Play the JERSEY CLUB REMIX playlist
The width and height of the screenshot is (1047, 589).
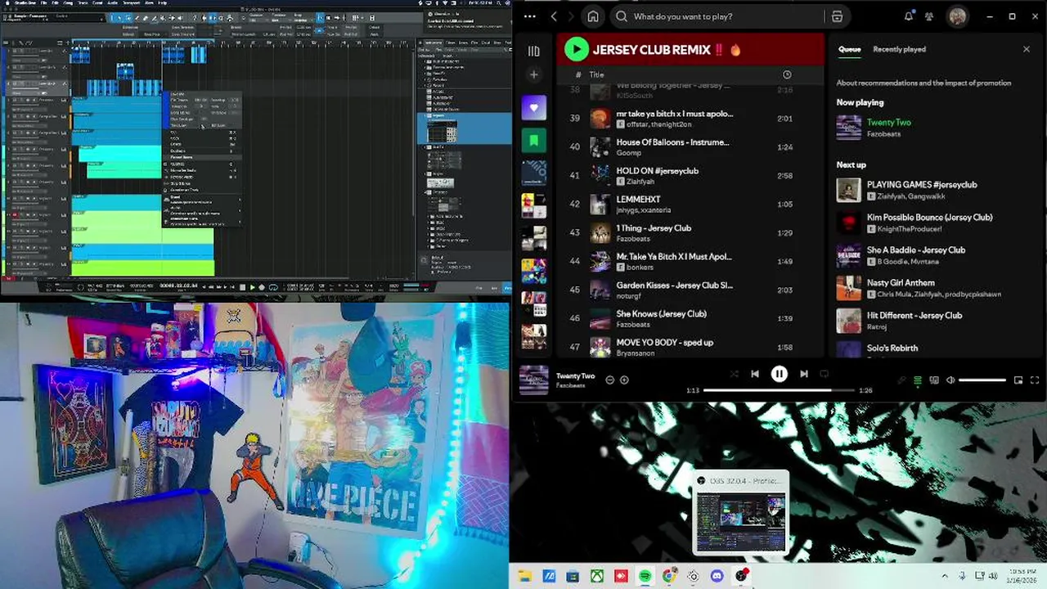(577, 50)
